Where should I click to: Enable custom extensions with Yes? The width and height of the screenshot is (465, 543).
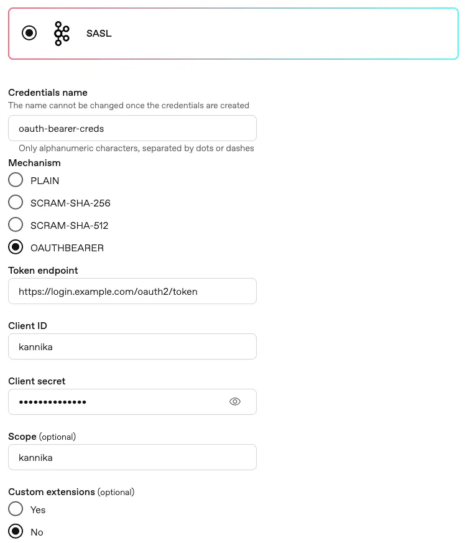[x=16, y=509]
